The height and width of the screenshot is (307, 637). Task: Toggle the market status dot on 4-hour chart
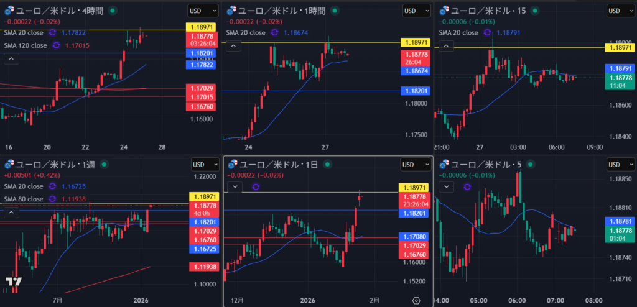[x=112, y=11]
